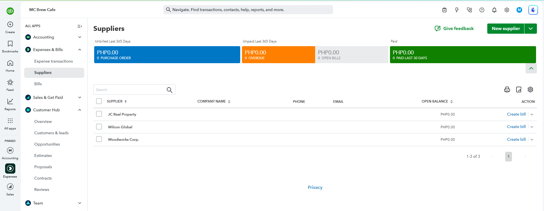
Task: Print the supplier list
Action: 507,89
